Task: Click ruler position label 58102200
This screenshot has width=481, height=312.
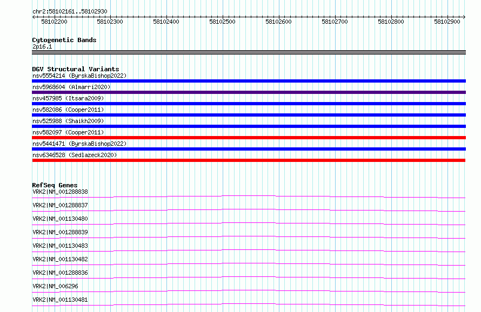Action: 54,22
